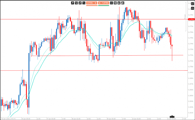The height and width of the screenshot is (120, 195).
Task: Click the round f indicator icon
Action: (x=115, y=3)
